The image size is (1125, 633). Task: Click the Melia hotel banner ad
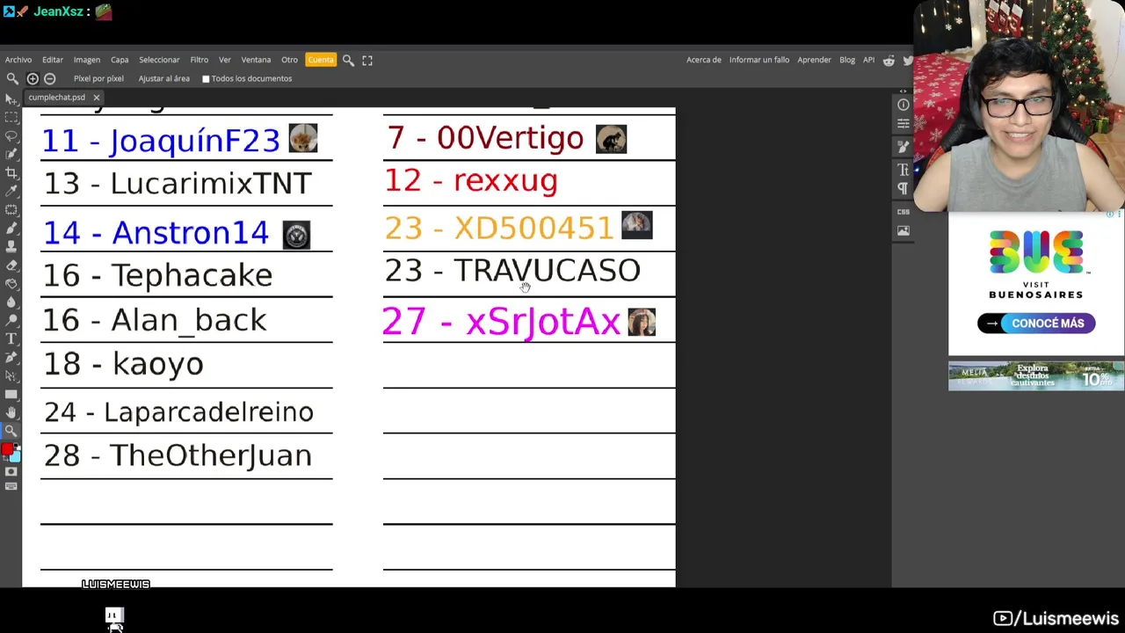pyautogui.click(x=1036, y=376)
